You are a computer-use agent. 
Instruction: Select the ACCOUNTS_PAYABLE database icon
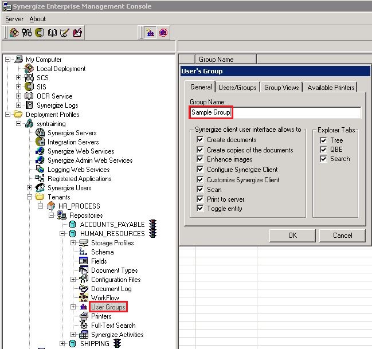point(72,224)
